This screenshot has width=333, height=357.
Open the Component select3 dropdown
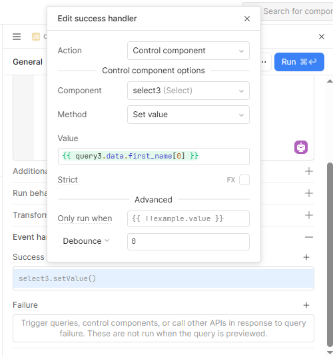point(188,91)
